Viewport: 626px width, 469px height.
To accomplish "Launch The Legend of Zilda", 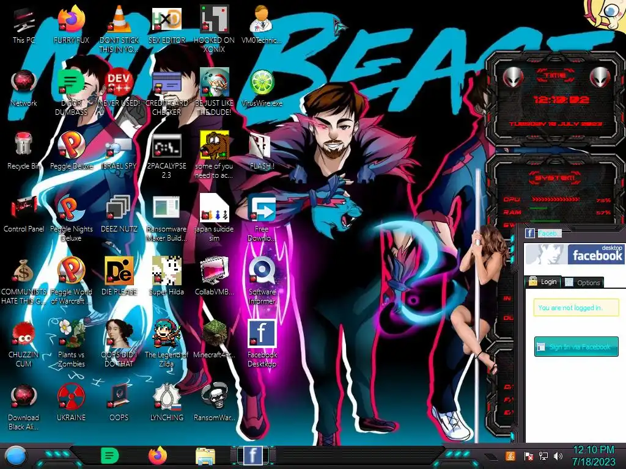I will 166,344.
